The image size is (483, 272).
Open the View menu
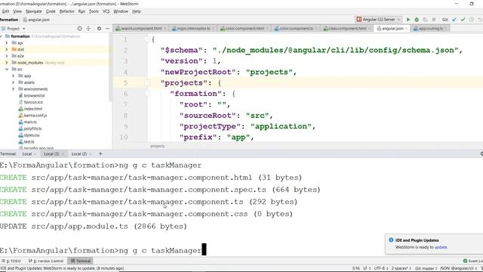click(17, 11)
